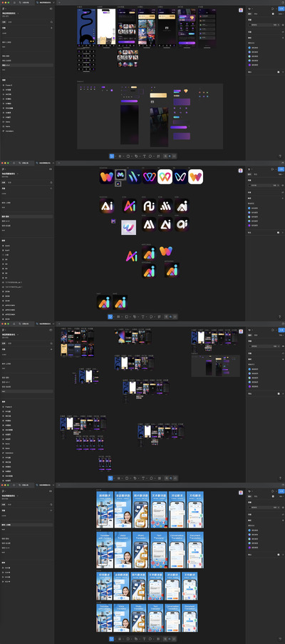Viewport: 285px width, 644px height.
Task: Switch to the first file tab in the purple app-screens window
Action: point(26,2)
